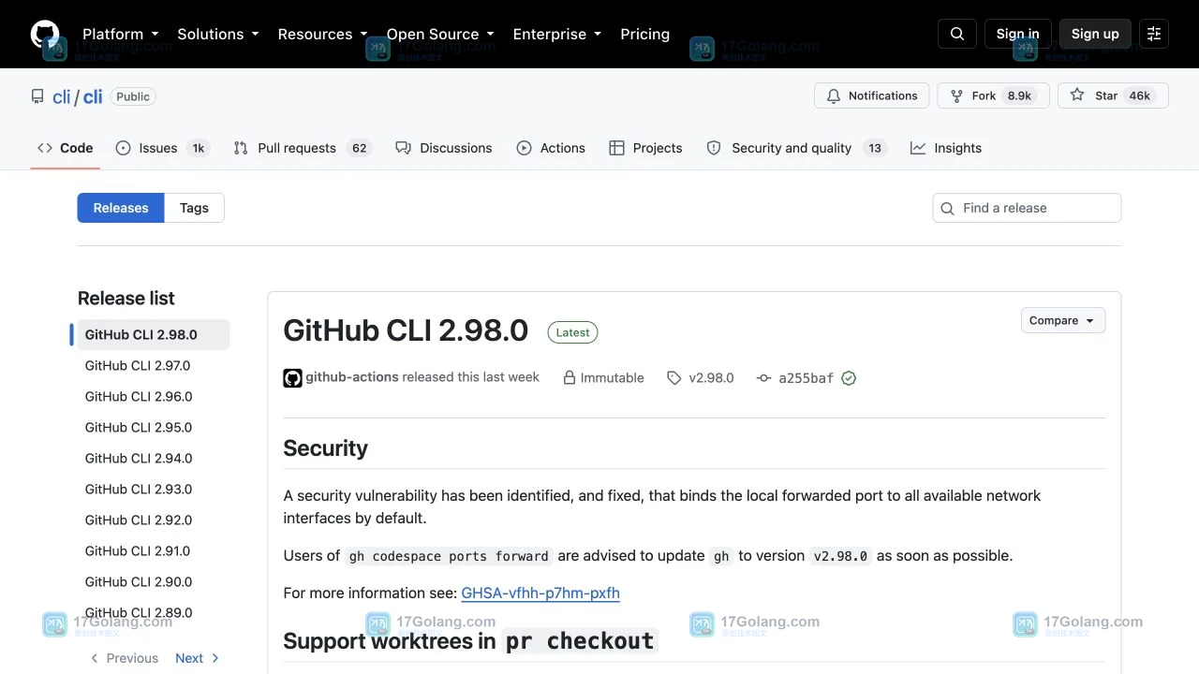Select the Releases tab button
This screenshot has width=1199, height=674.
(x=121, y=208)
